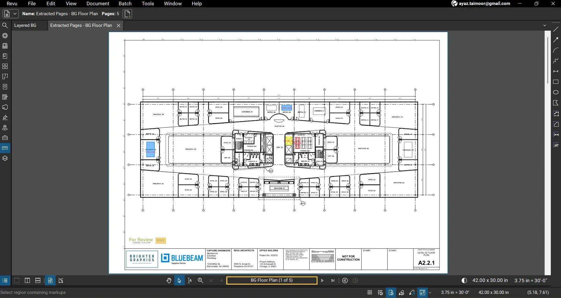Viewport: 561px width, 298px height.
Task: Open the Sets grid panel icon
Action: pos(5,66)
